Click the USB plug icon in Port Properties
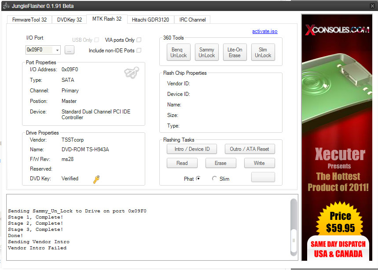Image resolution: width=378 pixels, height=270 pixels. pos(132,72)
